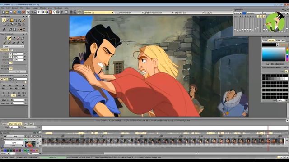This screenshot has height=162, width=289.
Task: Switch to Mixer tab in color panel
Action: [278, 40]
